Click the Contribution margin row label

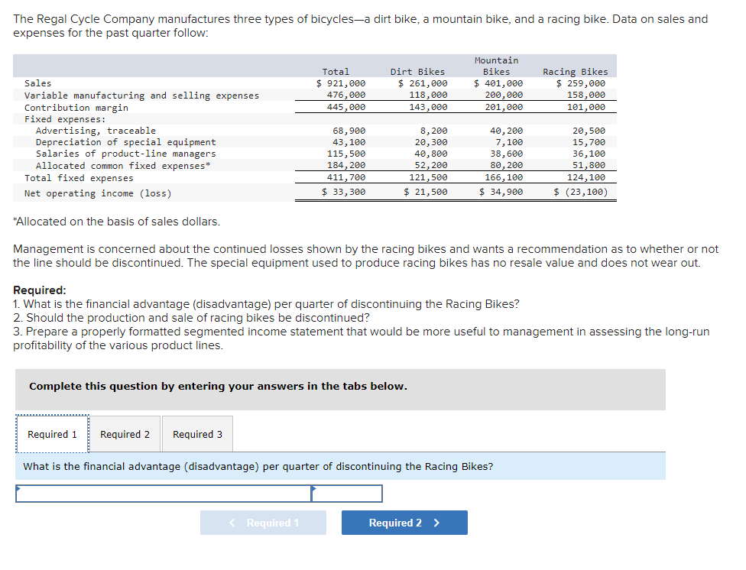76,108
